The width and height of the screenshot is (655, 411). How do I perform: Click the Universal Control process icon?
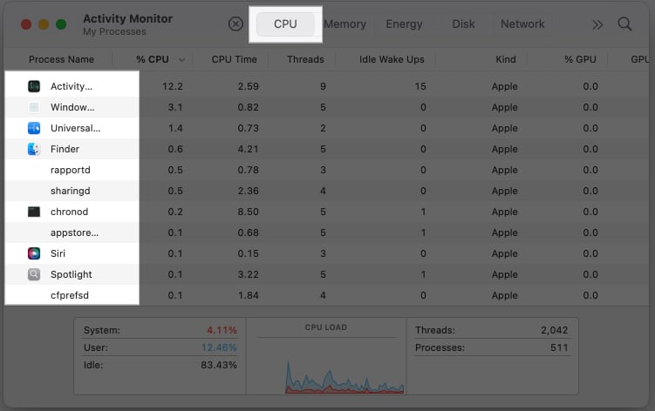tap(34, 128)
